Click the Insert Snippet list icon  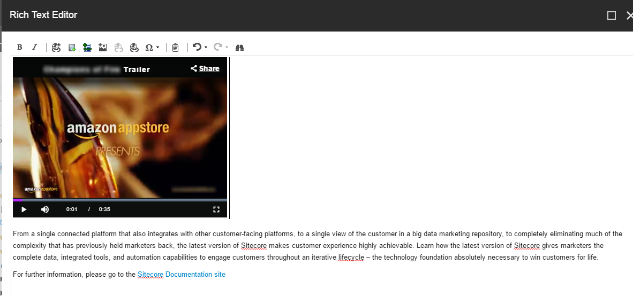pyautogui.click(x=87, y=48)
